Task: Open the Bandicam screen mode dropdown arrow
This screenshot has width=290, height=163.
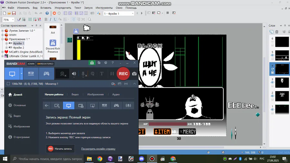Action: [x=22, y=74]
